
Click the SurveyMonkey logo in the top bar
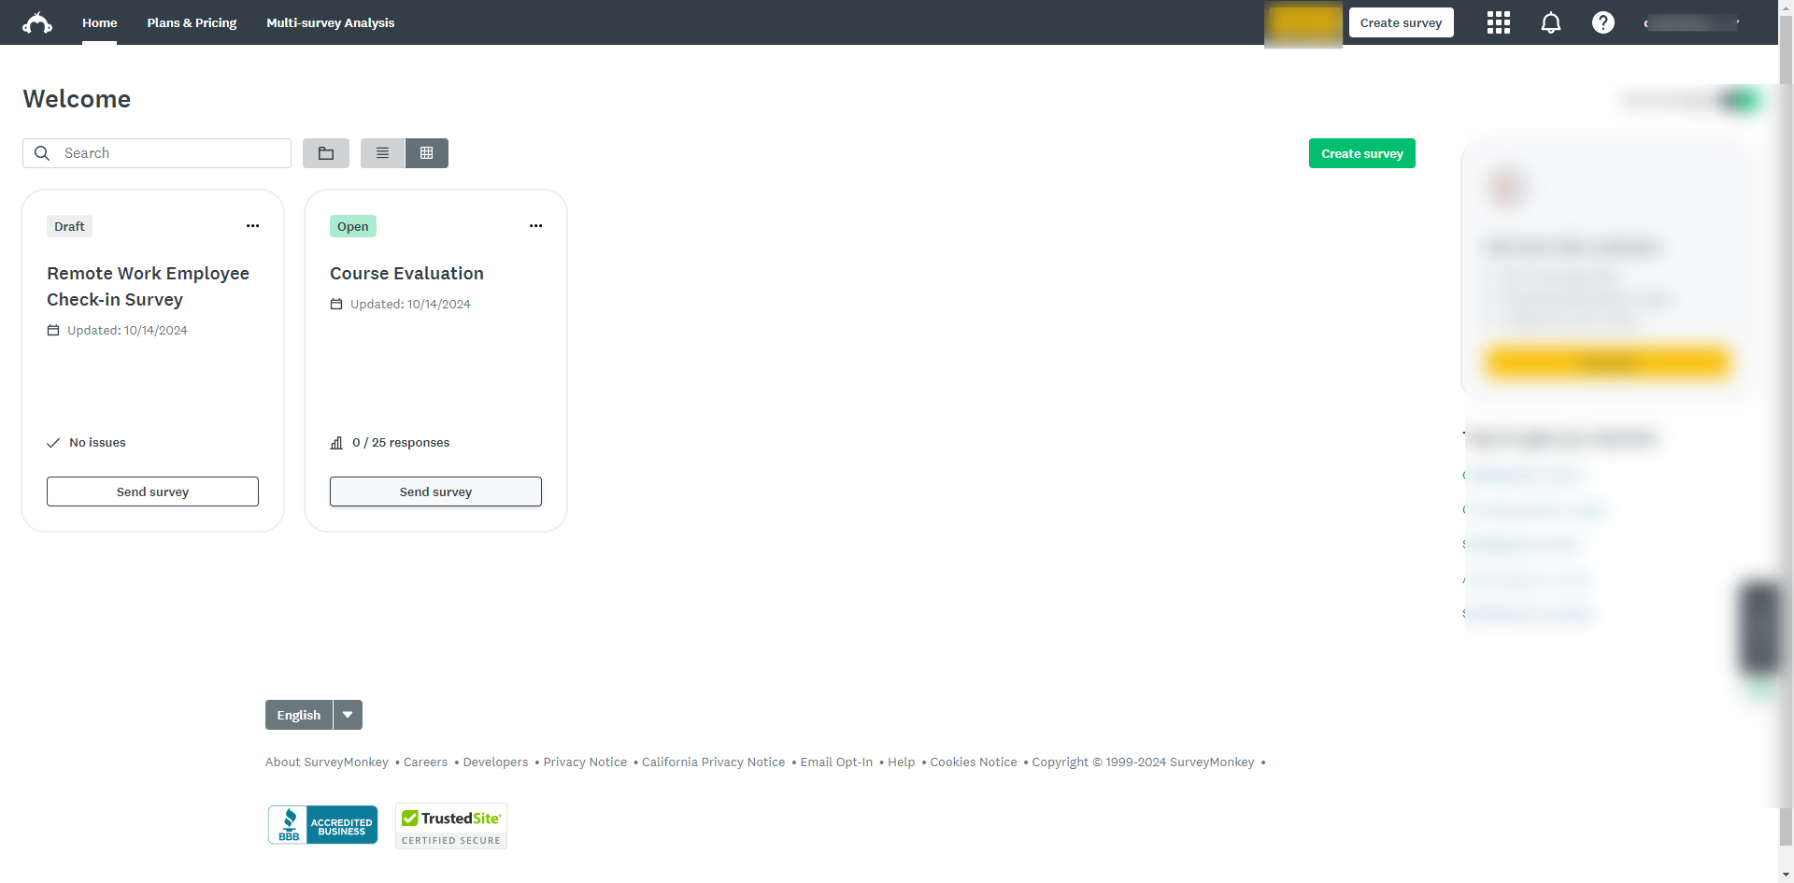[37, 22]
